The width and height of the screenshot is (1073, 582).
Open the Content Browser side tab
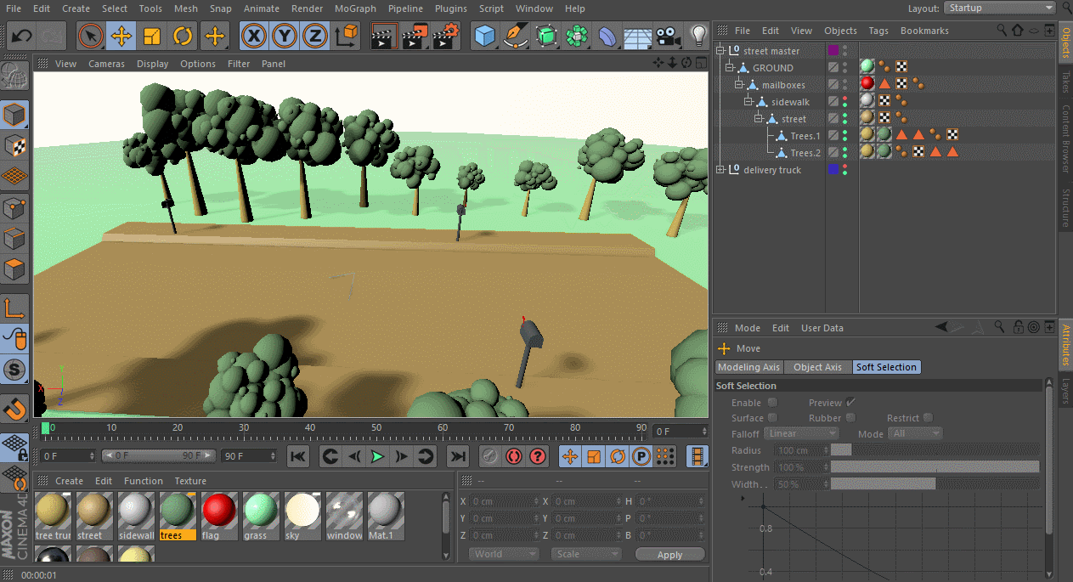(x=1065, y=139)
